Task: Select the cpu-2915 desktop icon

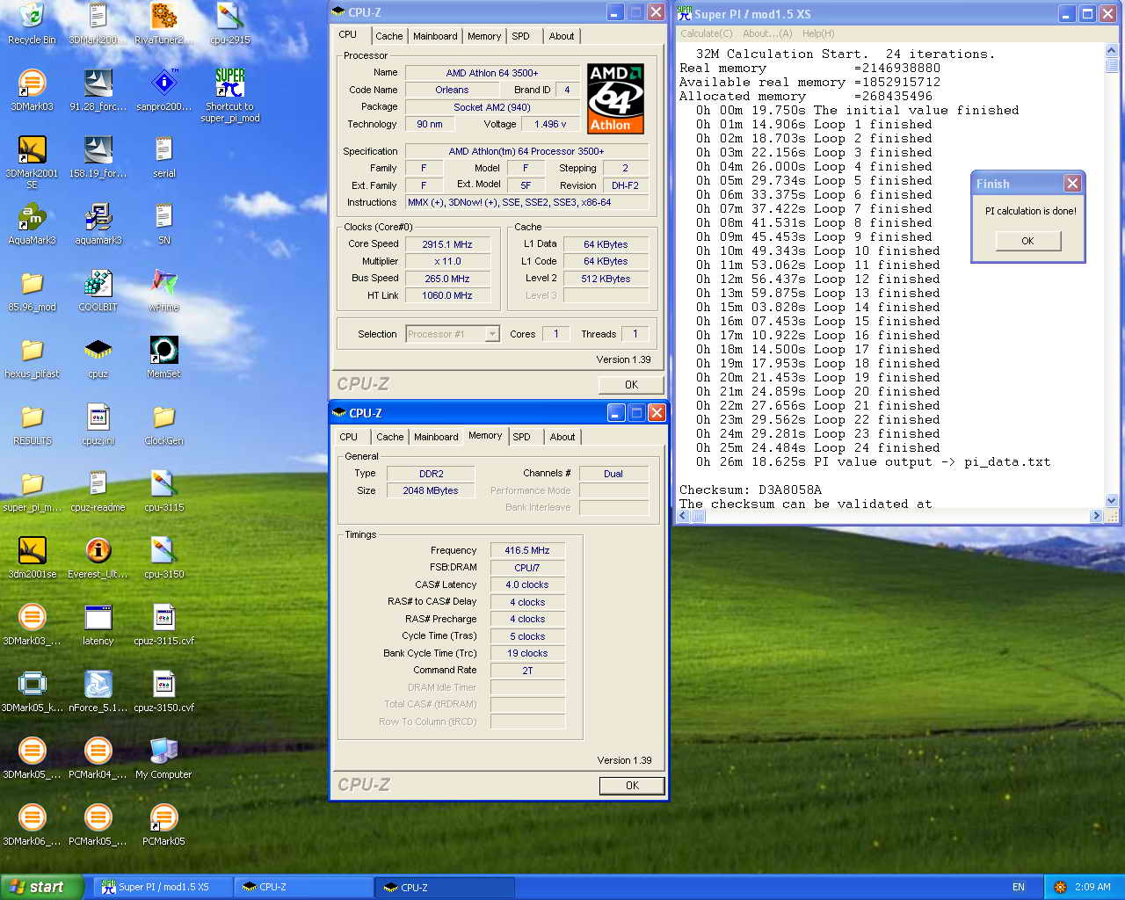Action: coord(230,24)
